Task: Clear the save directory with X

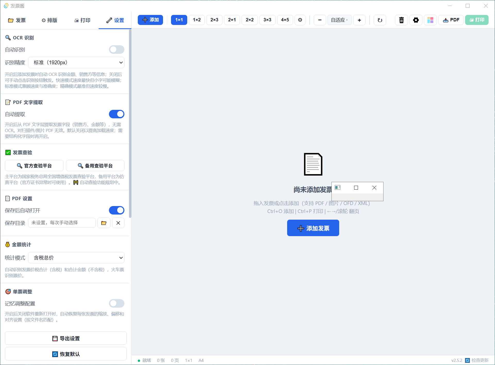Action: coord(118,223)
